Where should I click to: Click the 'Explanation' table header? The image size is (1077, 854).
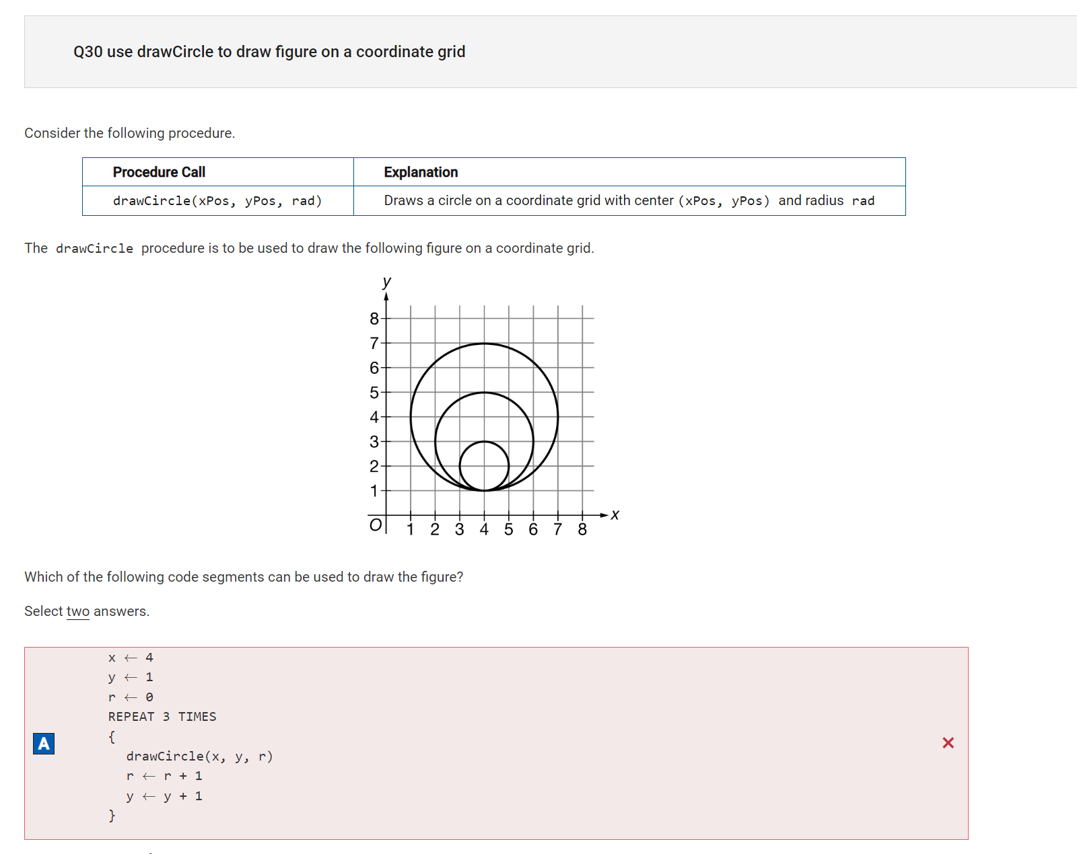pyautogui.click(x=421, y=172)
